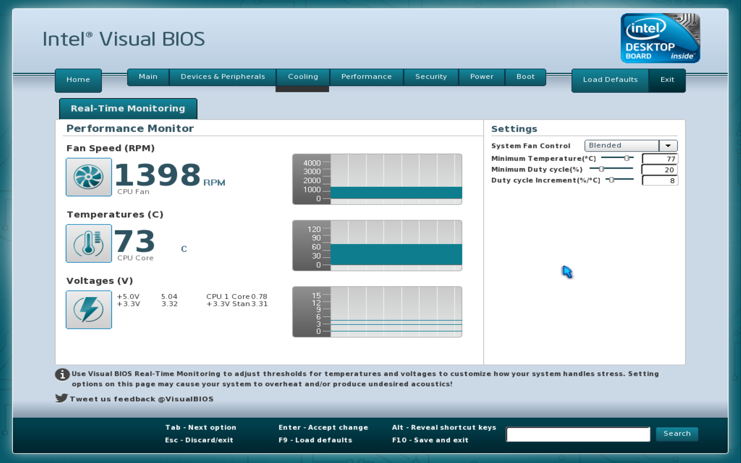Click the Voltages (V) heading
Image resolution: width=741 pixels, height=463 pixels.
click(x=100, y=281)
